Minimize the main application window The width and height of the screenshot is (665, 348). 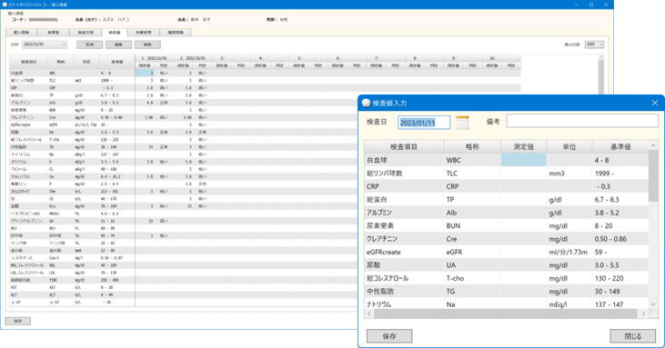(577, 5)
